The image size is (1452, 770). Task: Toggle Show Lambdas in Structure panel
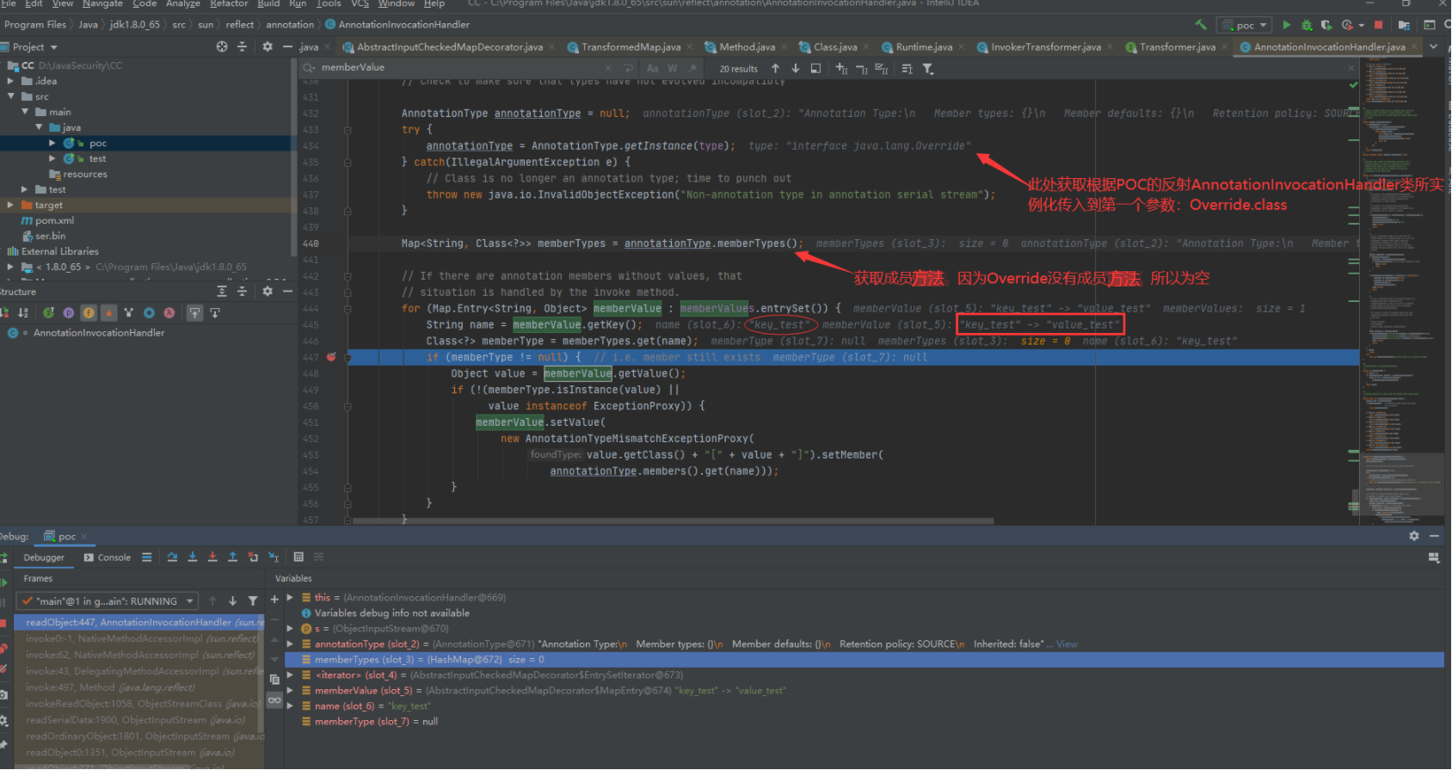pos(169,312)
